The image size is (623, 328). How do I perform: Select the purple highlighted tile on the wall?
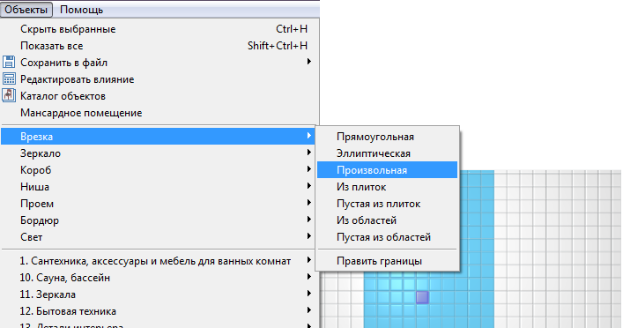pos(422,297)
